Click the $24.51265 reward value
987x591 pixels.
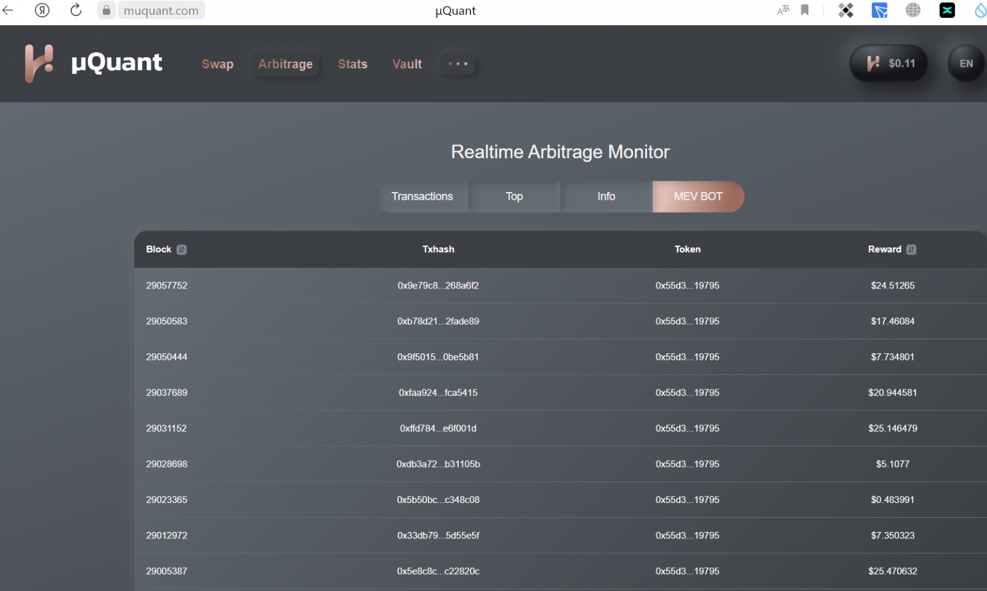(893, 285)
